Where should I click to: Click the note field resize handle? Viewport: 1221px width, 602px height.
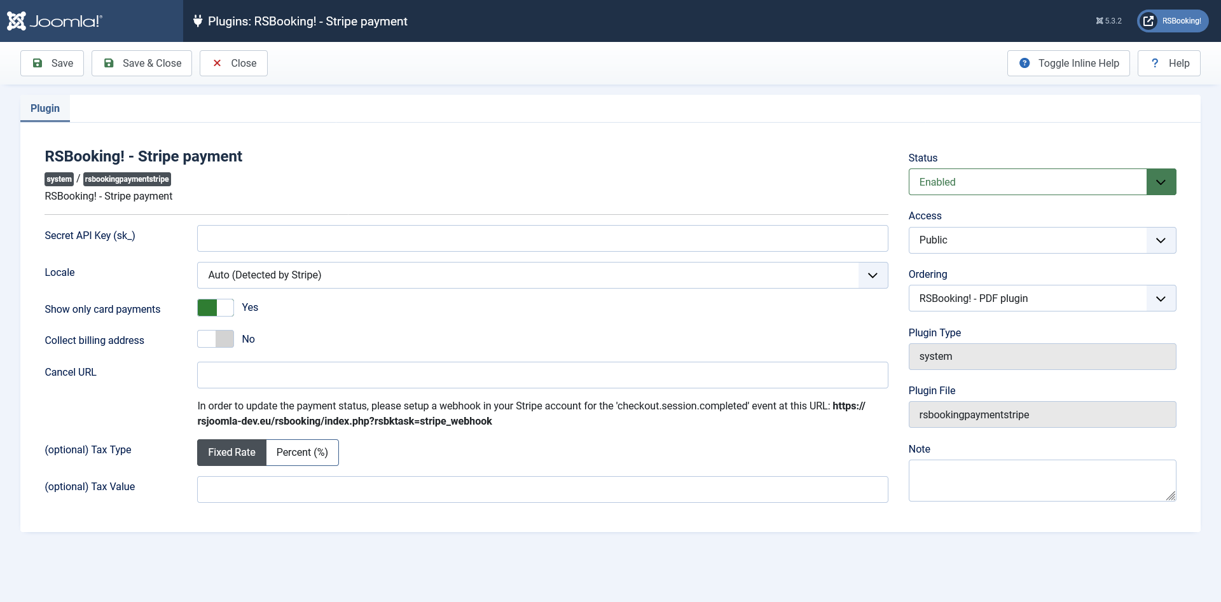coord(1171,496)
